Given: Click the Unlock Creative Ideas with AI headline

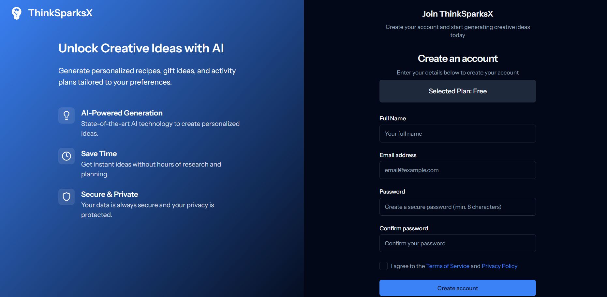Looking at the screenshot, I should coord(141,48).
